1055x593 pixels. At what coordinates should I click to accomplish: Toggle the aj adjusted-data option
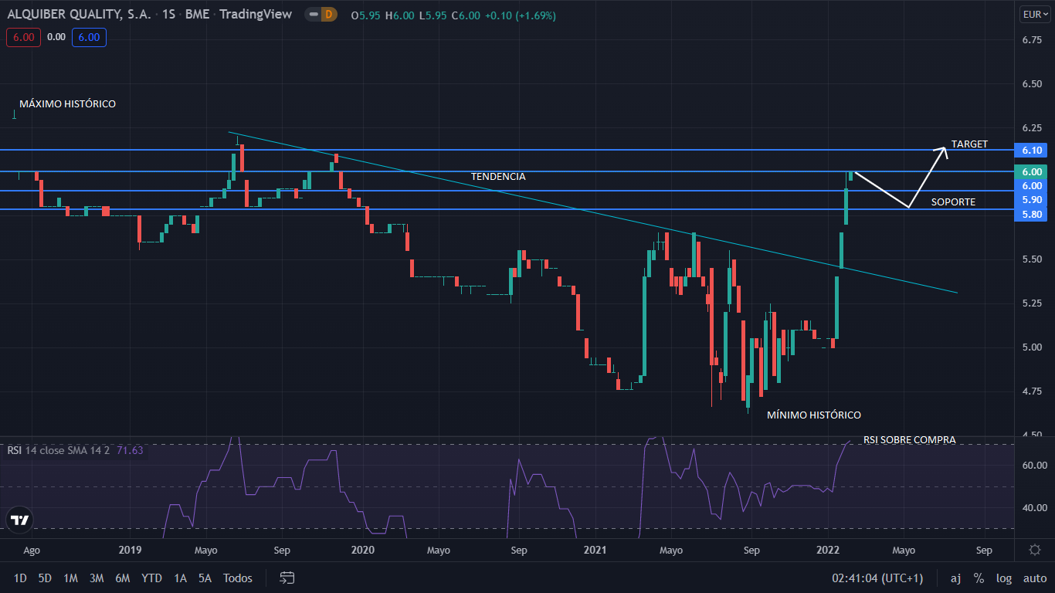tap(955, 578)
